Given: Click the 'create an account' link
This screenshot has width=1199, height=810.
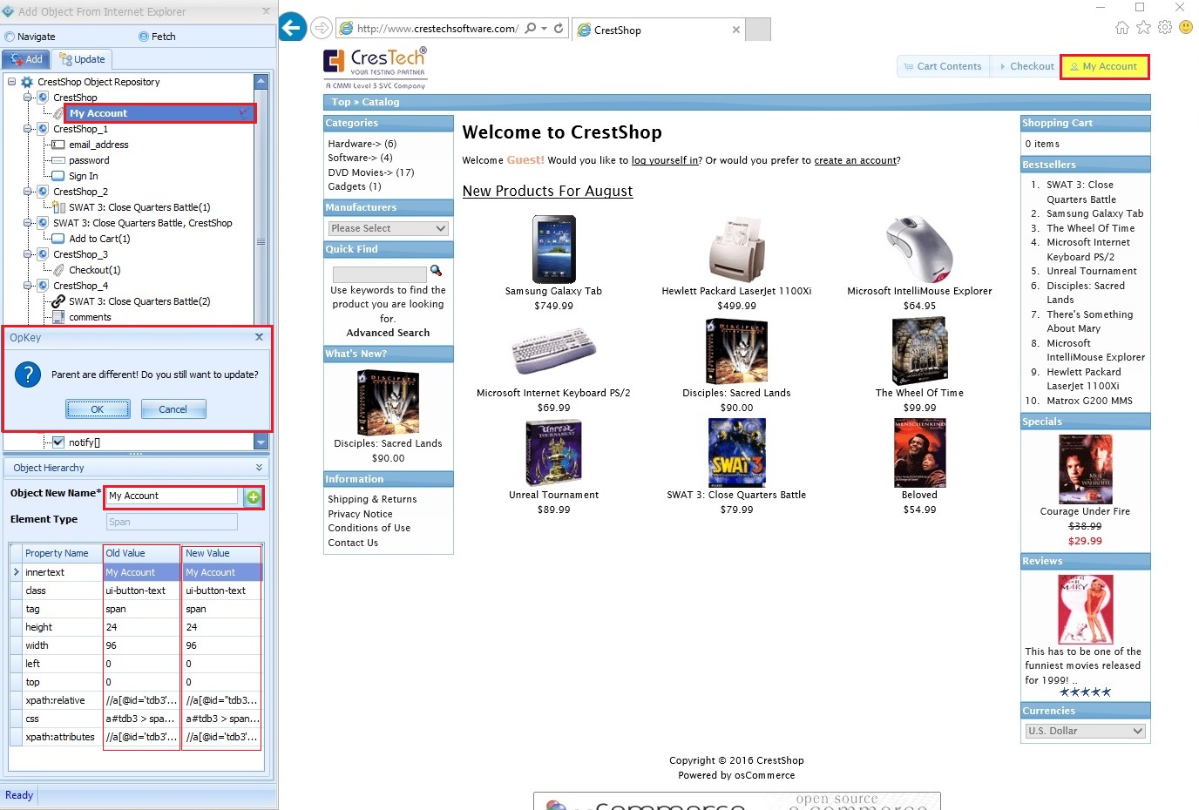Looking at the screenshot, I should coord(855,160).
